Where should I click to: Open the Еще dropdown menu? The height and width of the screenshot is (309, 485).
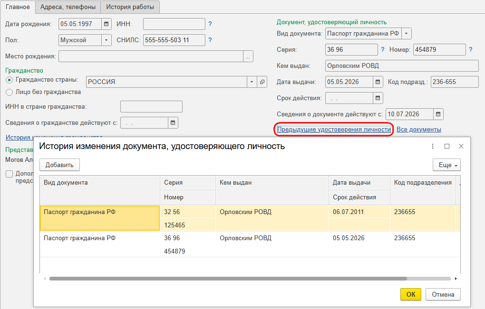446,165
